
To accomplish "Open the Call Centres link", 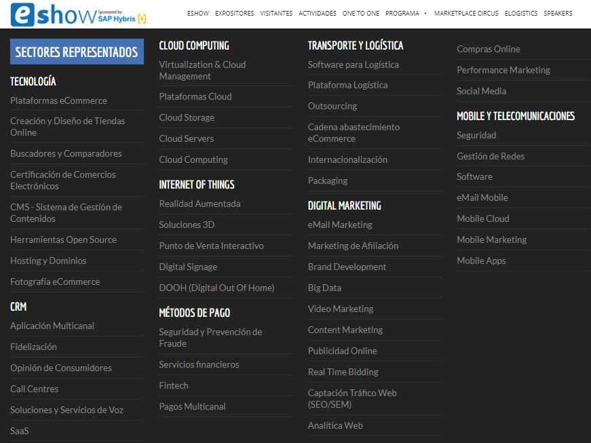I will pyautogui.click(x=34, y=389).
